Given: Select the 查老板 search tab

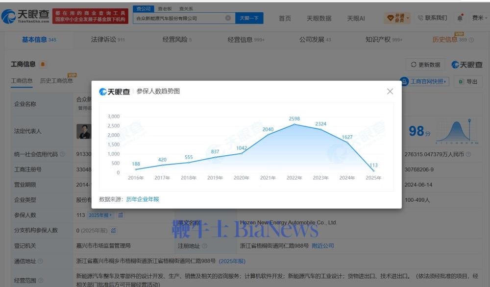Looking at the screenshot, I should (x=165, y=9).
